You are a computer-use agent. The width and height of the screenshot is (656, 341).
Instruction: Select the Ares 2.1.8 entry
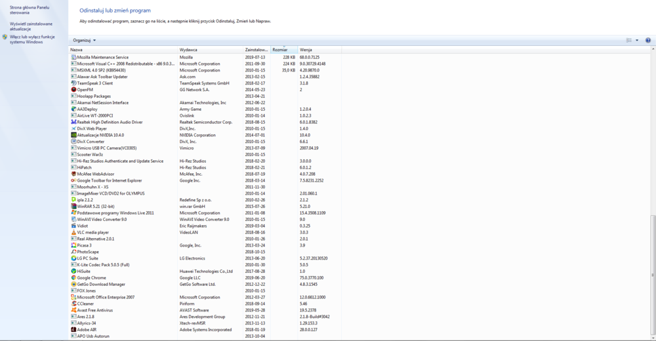pyautogui.click(x=205, y=317)
